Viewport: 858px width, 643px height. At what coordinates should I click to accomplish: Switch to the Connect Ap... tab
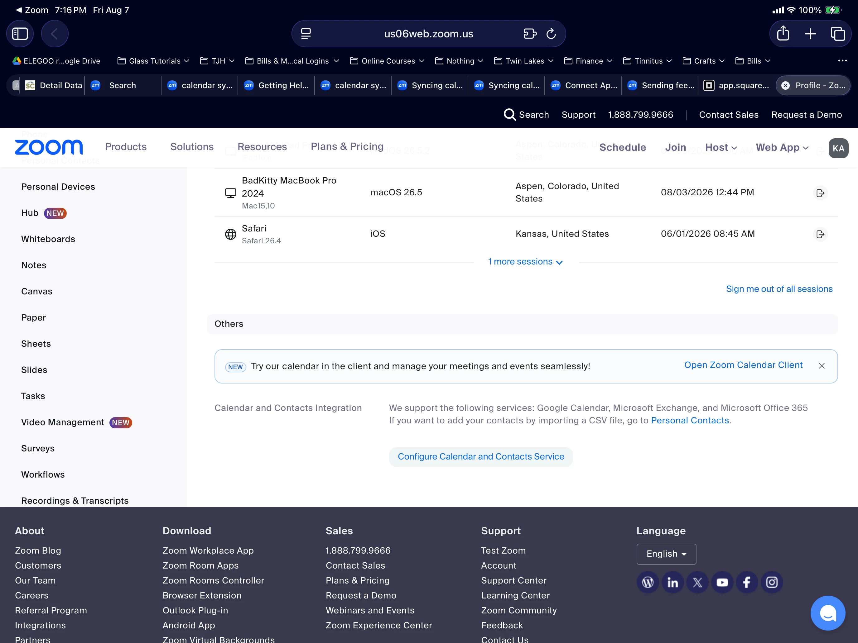[x=583, y=85]
